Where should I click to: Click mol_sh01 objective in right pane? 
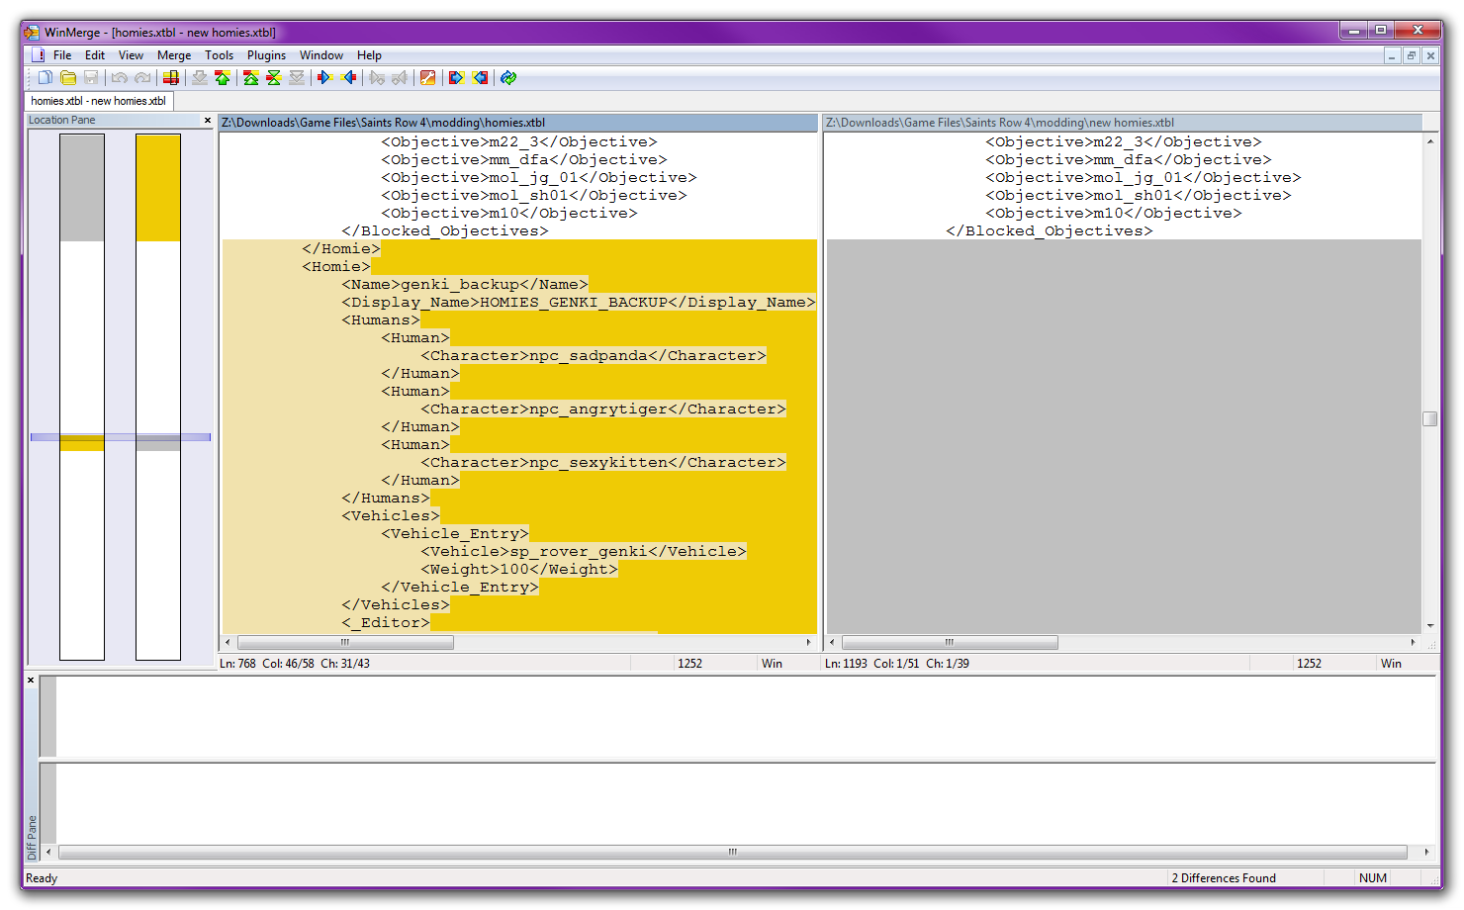pyautogui.click(x=1139, y=196)
